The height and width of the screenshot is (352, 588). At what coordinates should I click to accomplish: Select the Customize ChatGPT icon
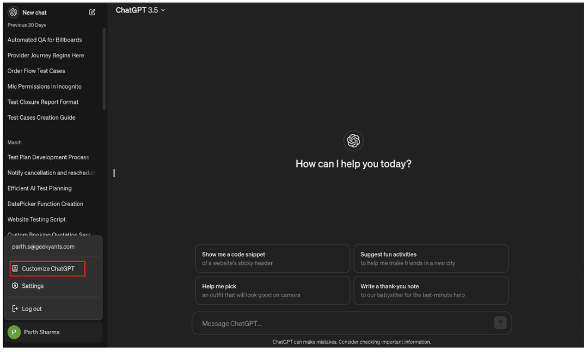click(15, 268)
